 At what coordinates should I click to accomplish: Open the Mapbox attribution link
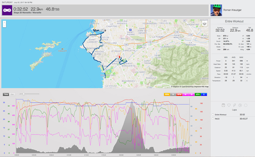tap(175, 87)
